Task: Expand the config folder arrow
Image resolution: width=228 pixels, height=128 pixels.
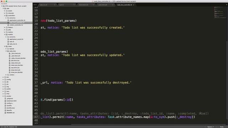Action: [x=3, y=80]
